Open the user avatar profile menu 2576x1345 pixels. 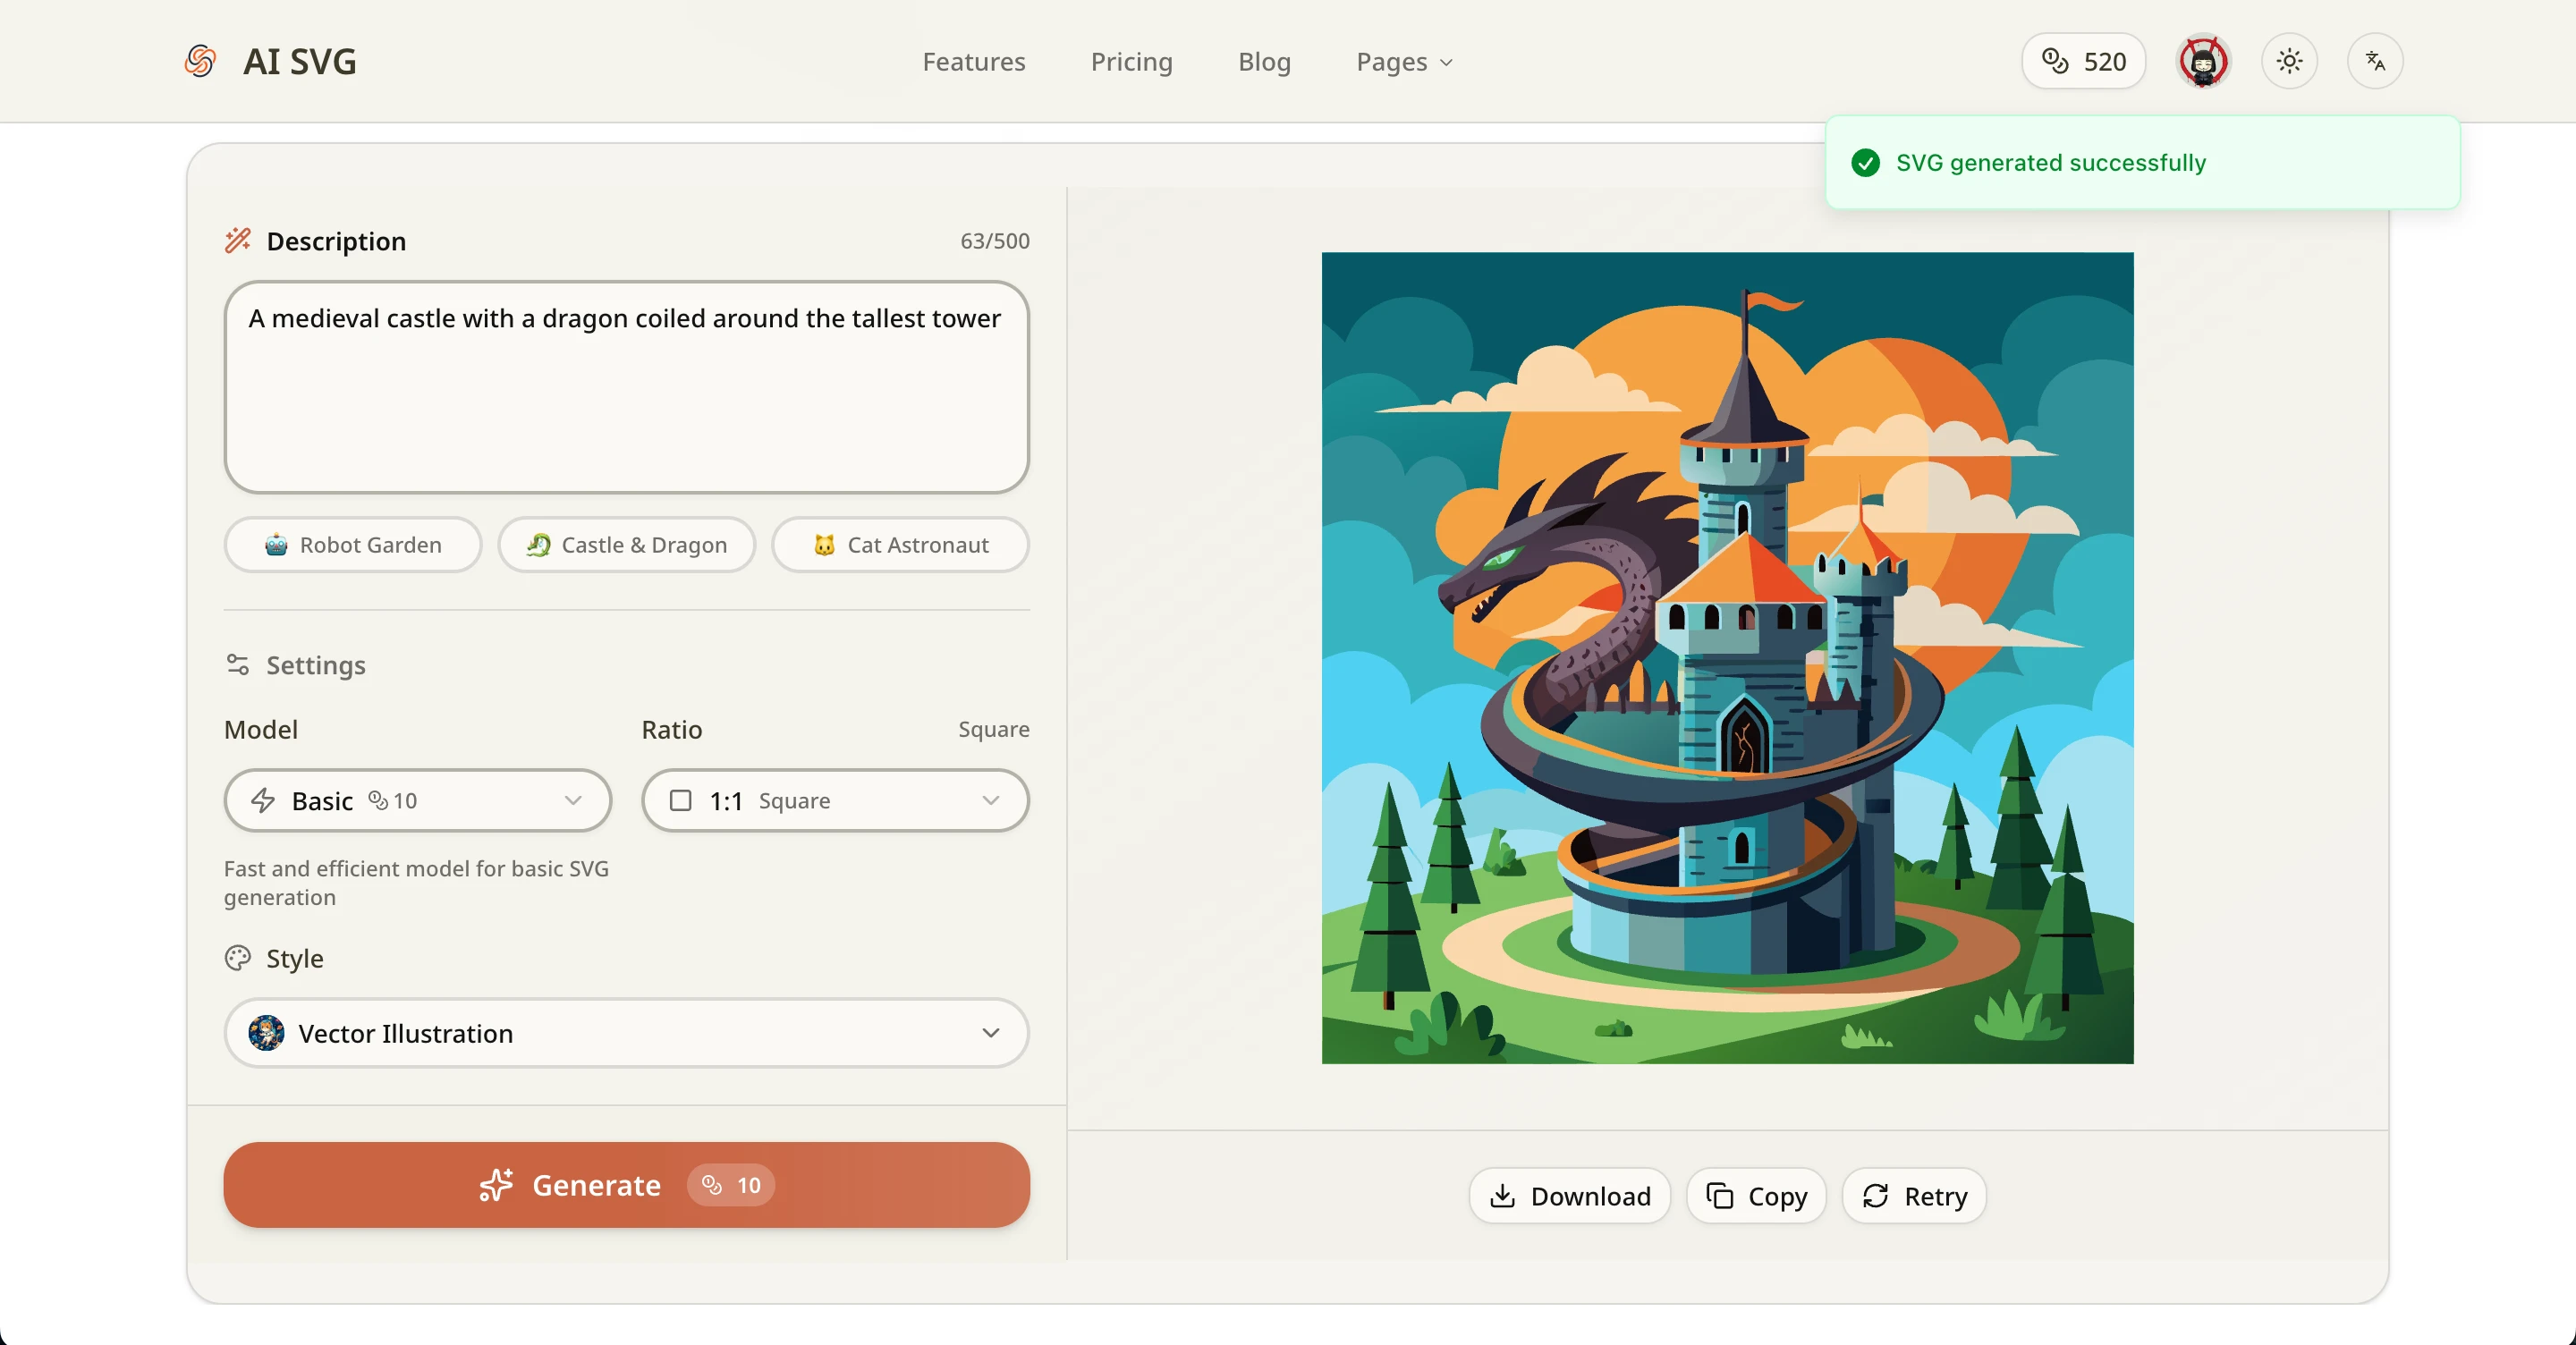coord(2203,61)
